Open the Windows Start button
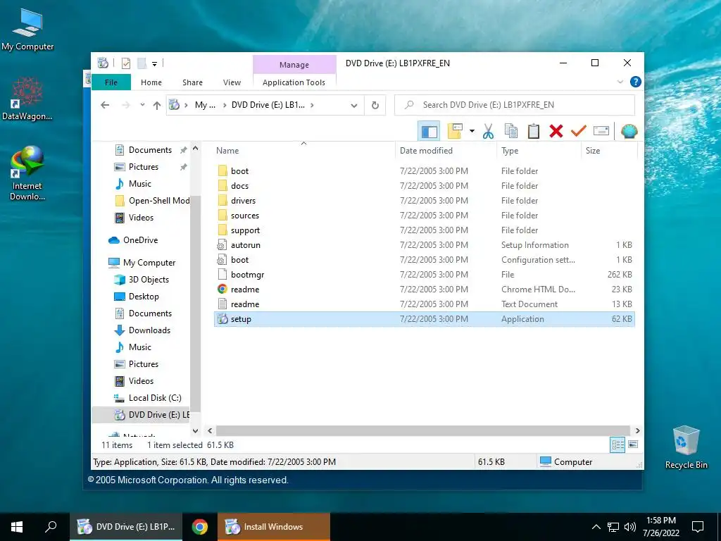Viewport: 721px width, 541px height. pos(17,527)
